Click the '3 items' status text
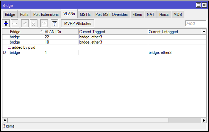The height and width of the screenshot is (132, 209). [x=9, y=126]
